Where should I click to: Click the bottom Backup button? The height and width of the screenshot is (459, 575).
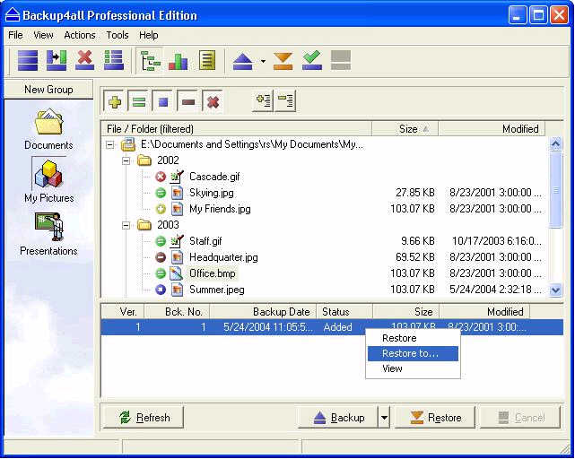pos(338,417)
